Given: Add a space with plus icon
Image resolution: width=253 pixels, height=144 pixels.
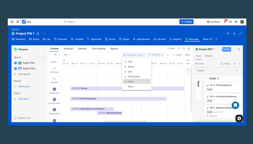Looking at the screenshot, I should coord(42,57).
